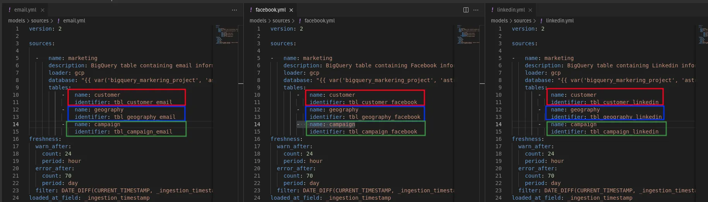Viewport: 708px width, 202px height.
Task: Click 'error_after:' line in facebook.yml
Action: (x=296, y=169)
